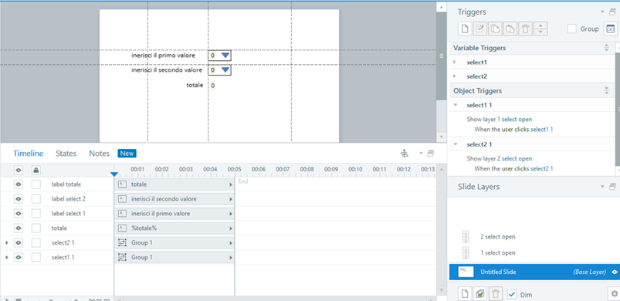Collapse the select2 1 object trigger

(455, 144)
